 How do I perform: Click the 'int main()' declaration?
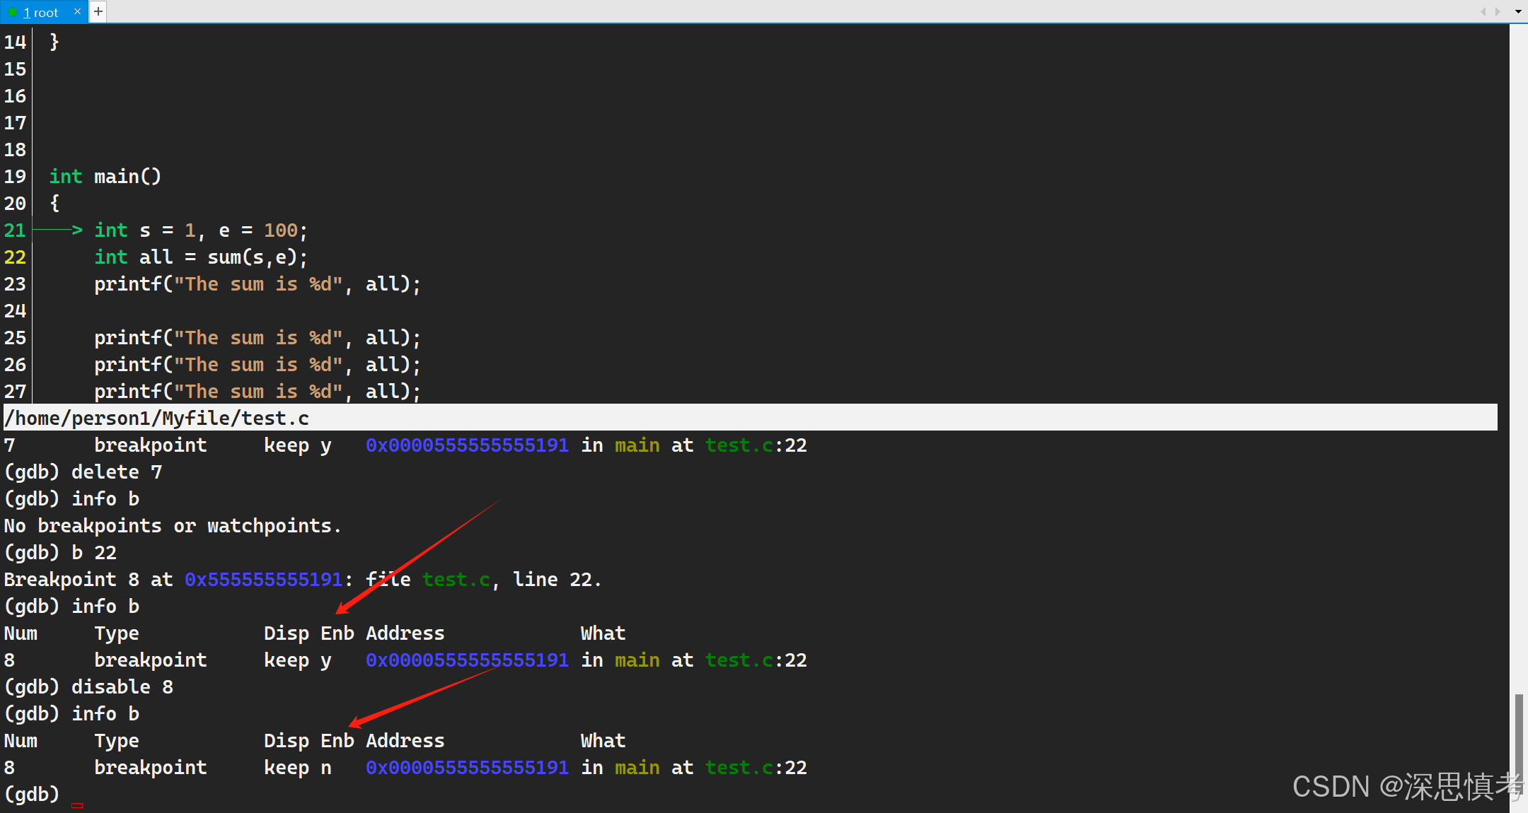click(x=106, y=176)
